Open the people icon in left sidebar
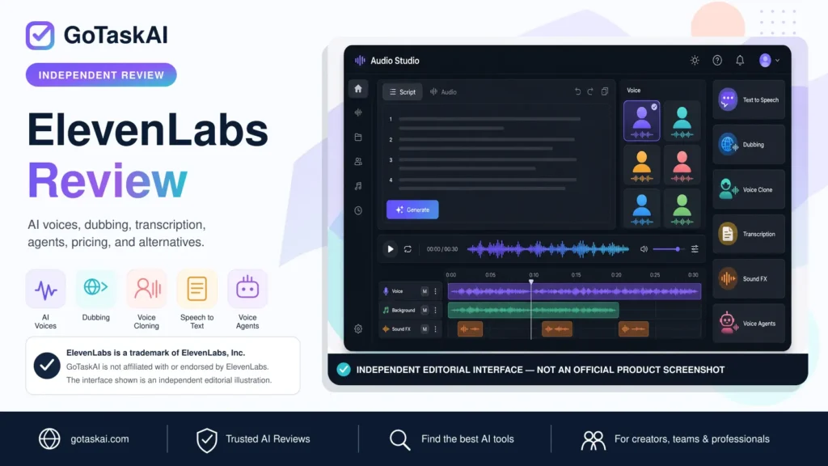 pyautogui.click(x=358, y=161)
